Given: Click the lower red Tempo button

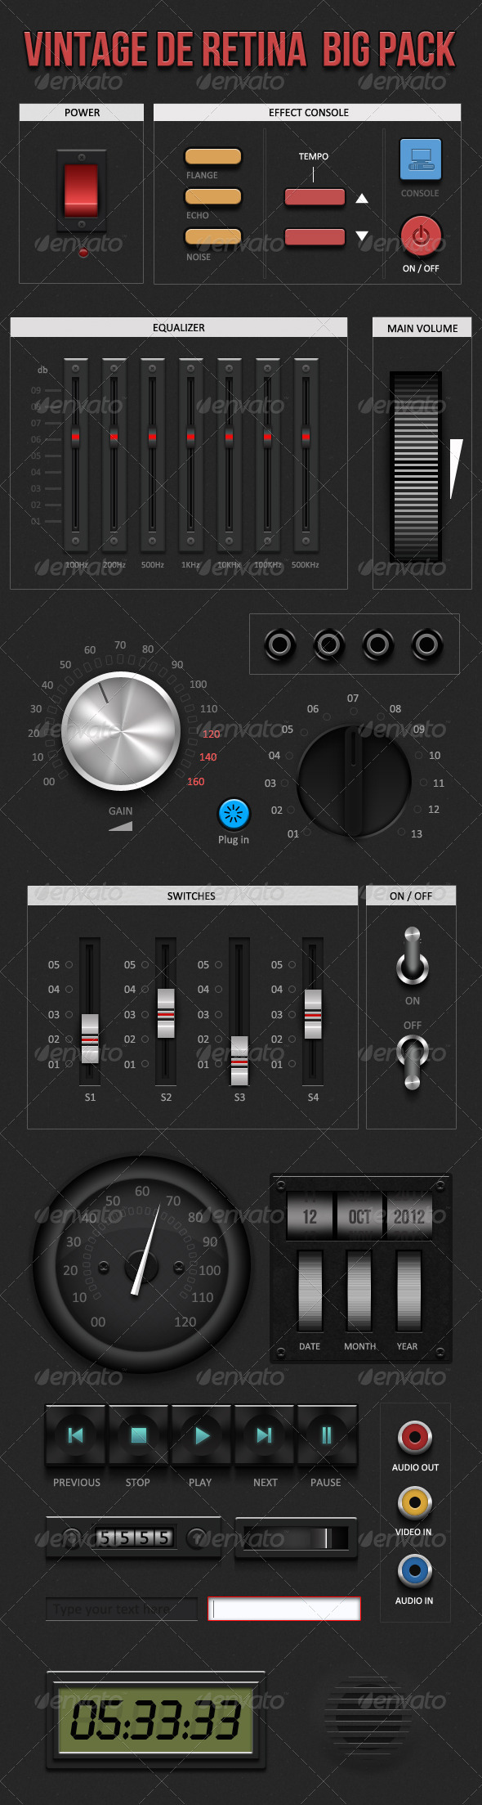Looking at the screenshot, I should pyautogui.click(x=315, y=237).
